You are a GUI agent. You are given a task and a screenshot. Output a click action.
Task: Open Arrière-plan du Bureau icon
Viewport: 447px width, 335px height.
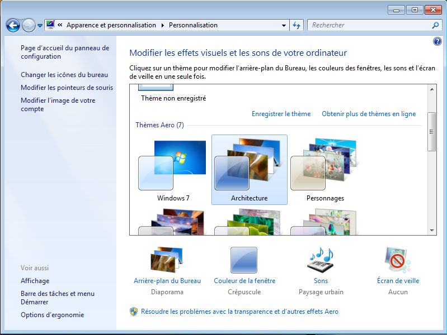167,260
